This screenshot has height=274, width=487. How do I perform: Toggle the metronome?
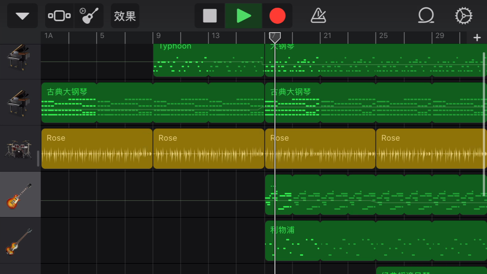318,16
